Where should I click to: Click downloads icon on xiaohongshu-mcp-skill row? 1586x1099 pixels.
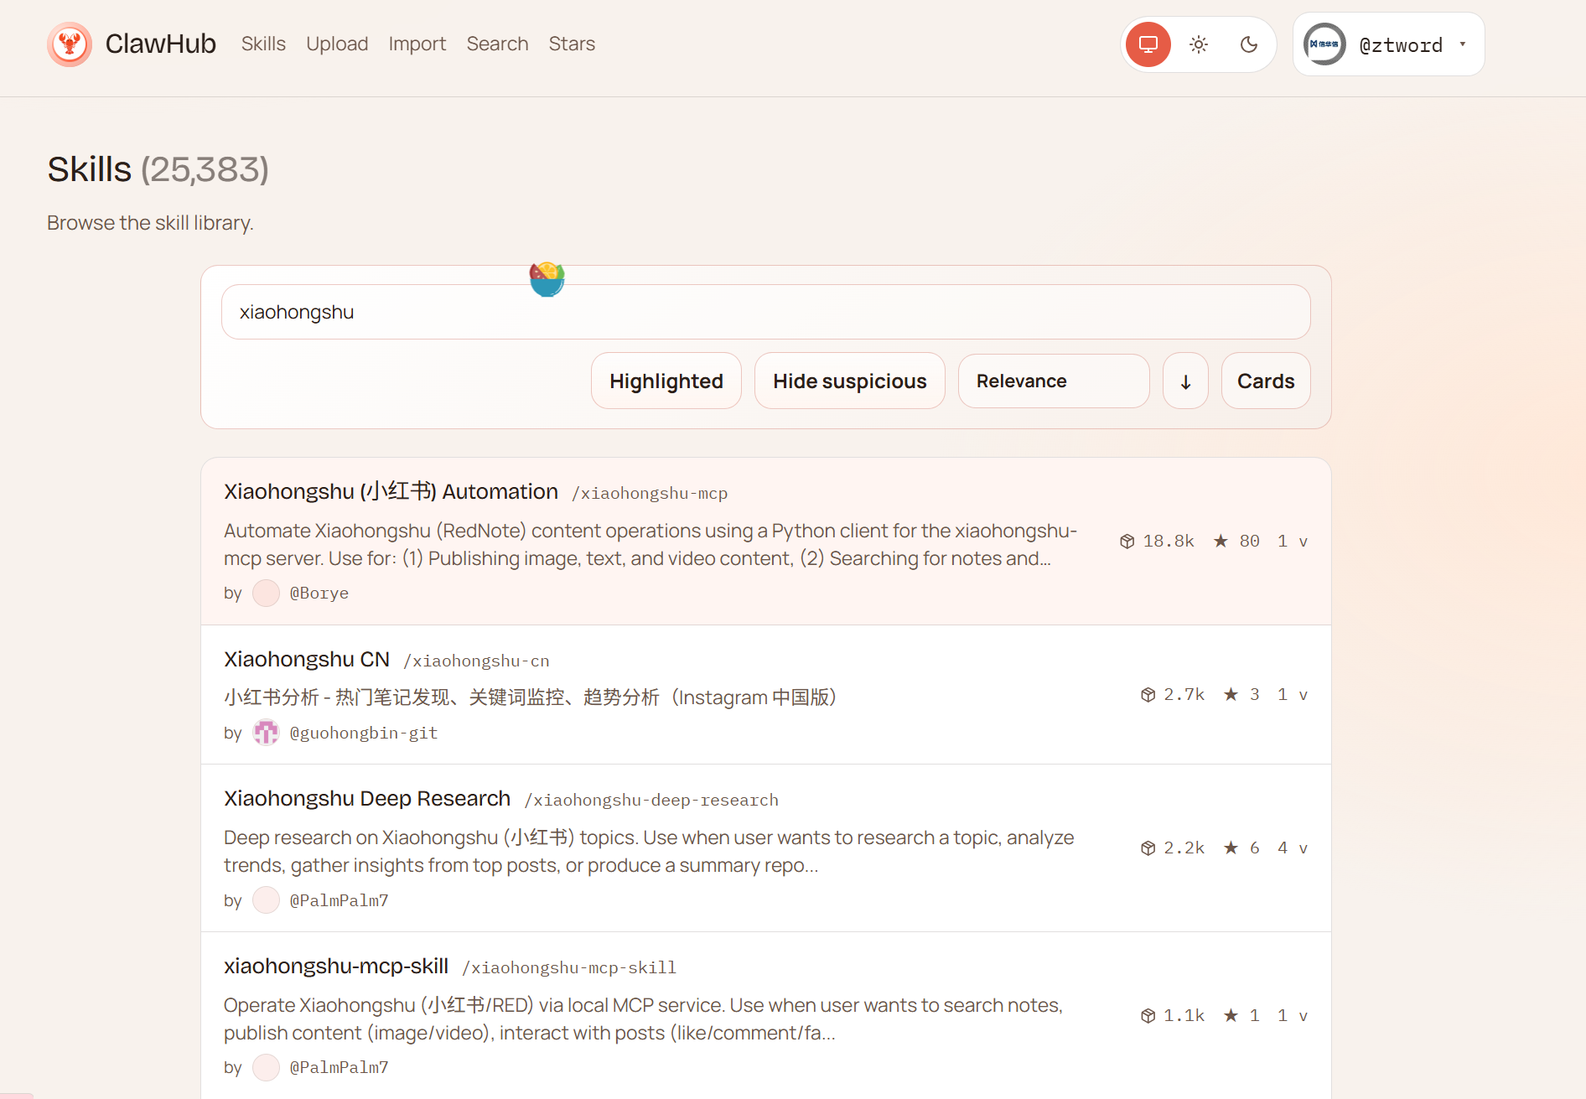point(1148,1016)
